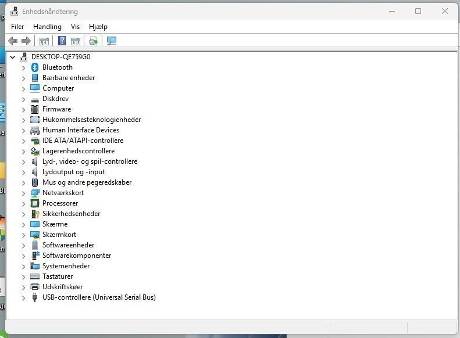Collapse the DESKTOP-QE759G0 root node
This screenshot has width=460, height=338.
point(13,57)
